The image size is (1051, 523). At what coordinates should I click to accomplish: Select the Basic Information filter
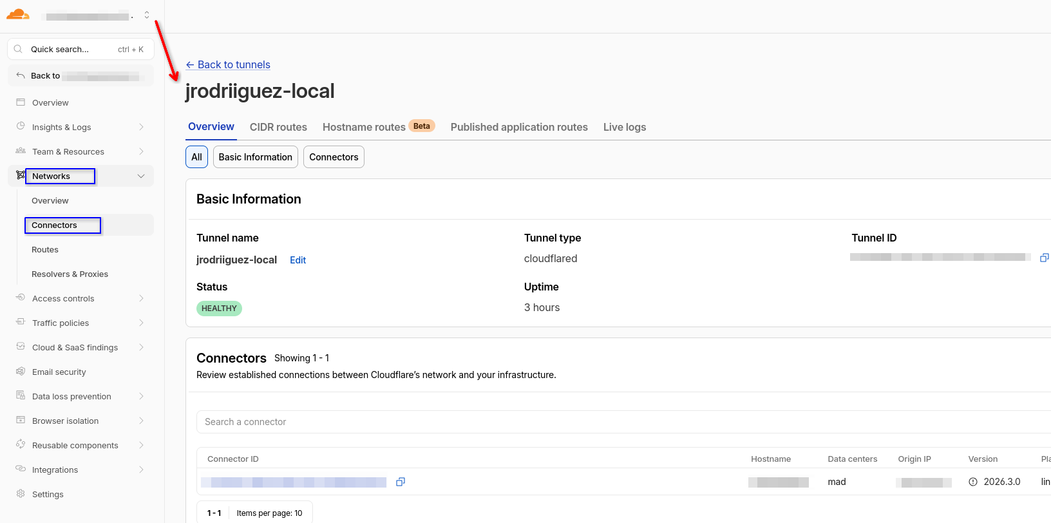click(x=256, y=157)
